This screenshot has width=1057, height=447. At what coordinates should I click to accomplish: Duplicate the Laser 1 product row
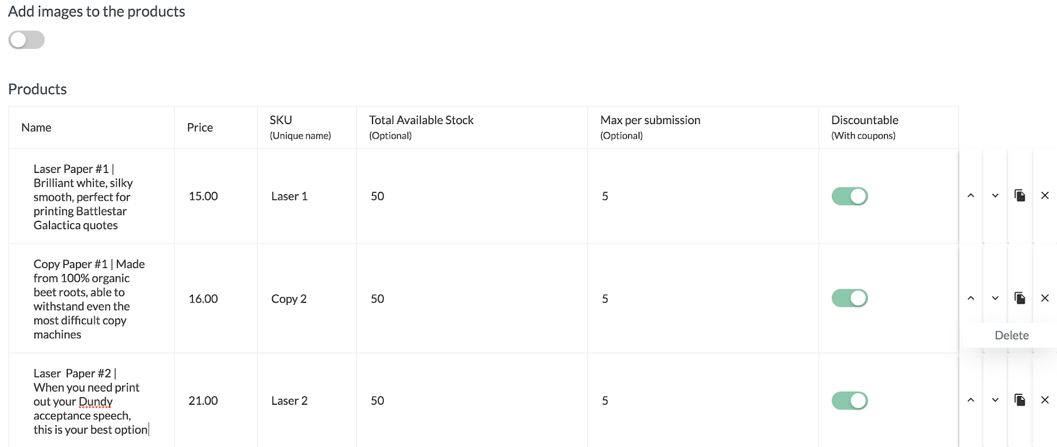[1020, 195]
